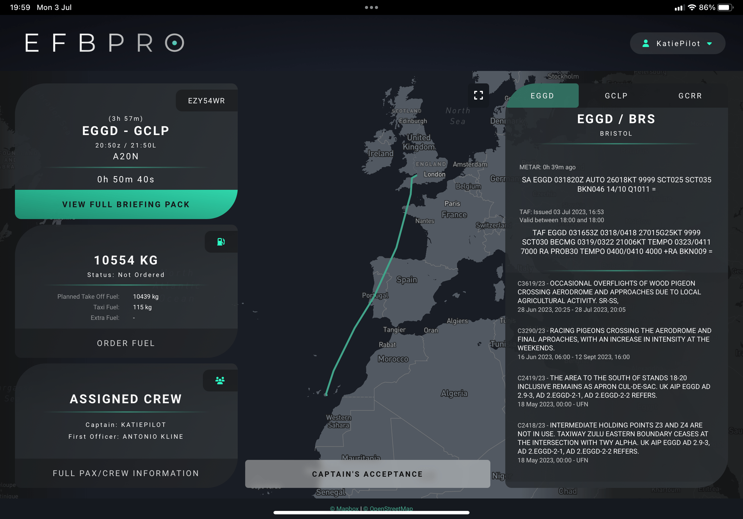
Task: Open the Mapbox attribution link
Action: coord(345,508)
